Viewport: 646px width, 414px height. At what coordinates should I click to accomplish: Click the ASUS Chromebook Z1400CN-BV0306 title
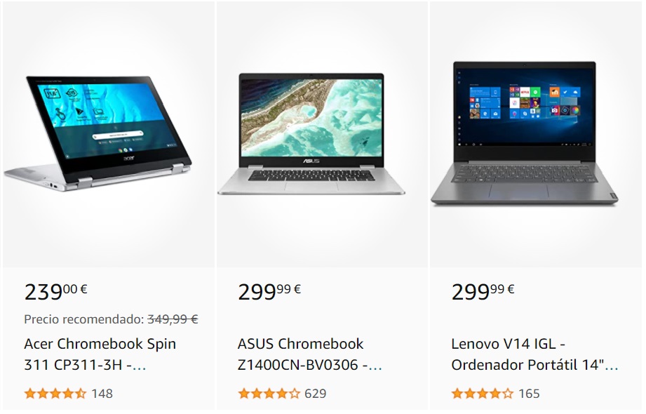pyautogui.click(x=310, y=354)
